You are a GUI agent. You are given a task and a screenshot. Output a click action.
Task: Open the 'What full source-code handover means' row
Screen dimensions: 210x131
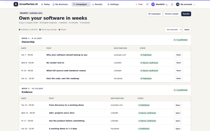[179, 71]
